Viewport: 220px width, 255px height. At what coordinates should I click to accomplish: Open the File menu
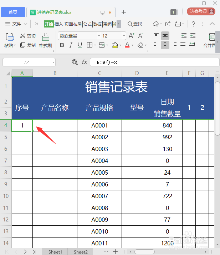(x=16, y=24)
